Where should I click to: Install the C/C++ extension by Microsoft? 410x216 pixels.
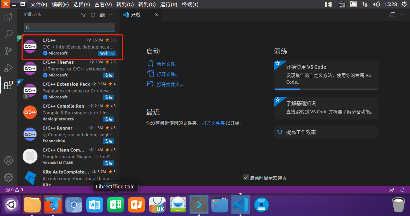(104, 53)
